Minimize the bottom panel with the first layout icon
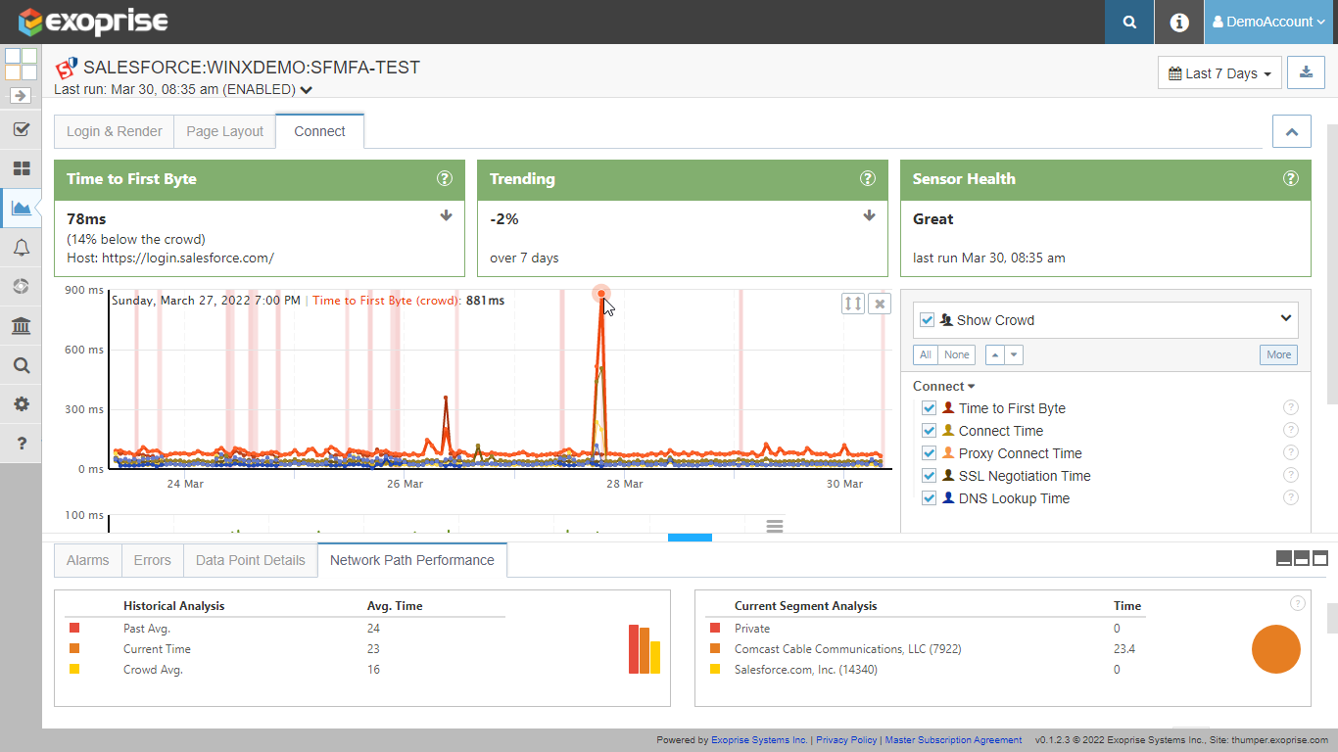Image resolution: width=1338 pixels, height=752 pixels. click(1284, 558)
